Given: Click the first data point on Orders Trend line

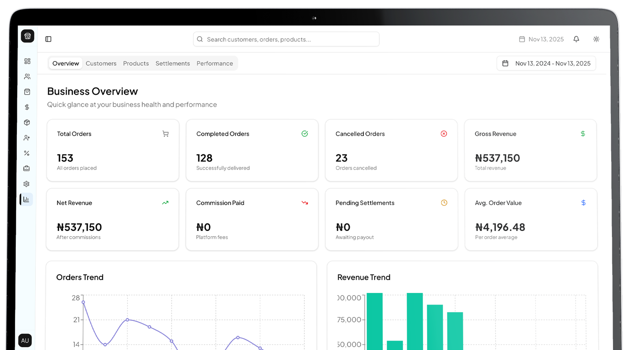Looking at the screenshot, I should click(x=83, y=302).
